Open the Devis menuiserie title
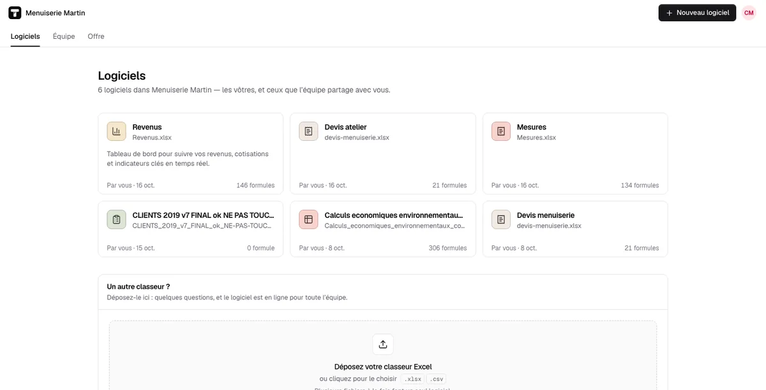The width and height of the screenshot is (766, 390). 546,215
